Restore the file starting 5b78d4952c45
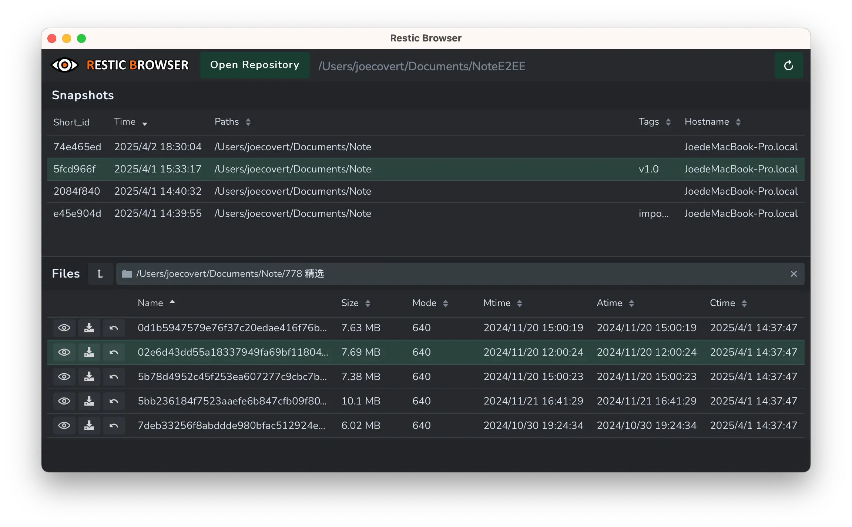852x527 pixels. coord(114,377)
